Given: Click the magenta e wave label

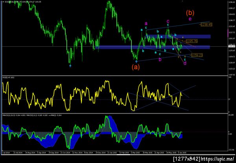Looking at the screenshot, I should click(x=190, y=19).
